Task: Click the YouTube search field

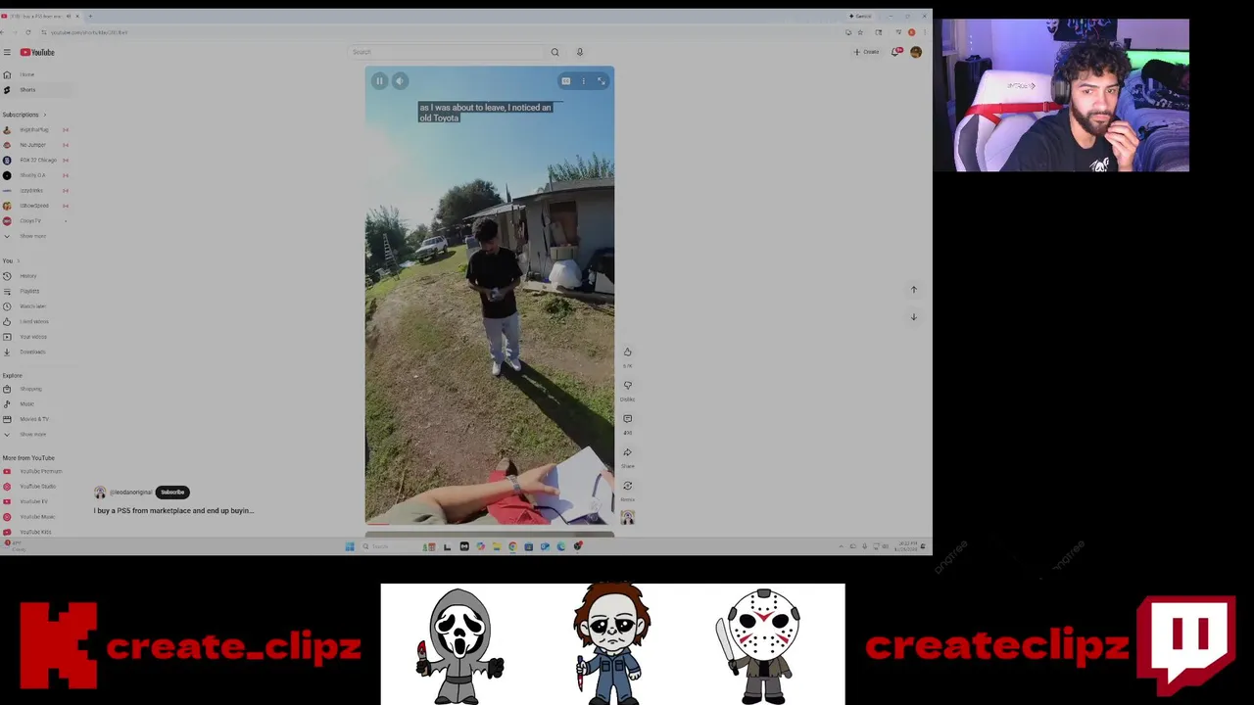Action: [x=446, y=52]
